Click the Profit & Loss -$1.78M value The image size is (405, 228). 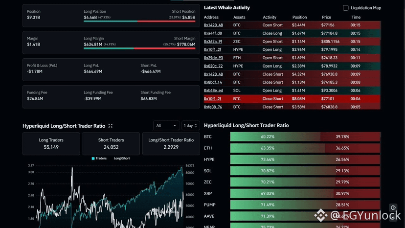pos(35,71)
